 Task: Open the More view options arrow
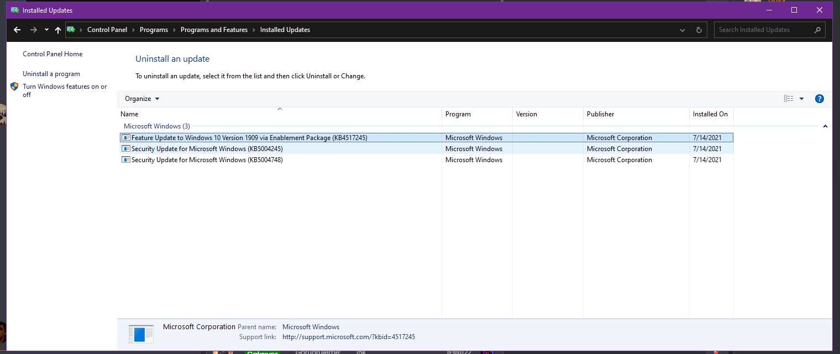[x=801, y=99]
